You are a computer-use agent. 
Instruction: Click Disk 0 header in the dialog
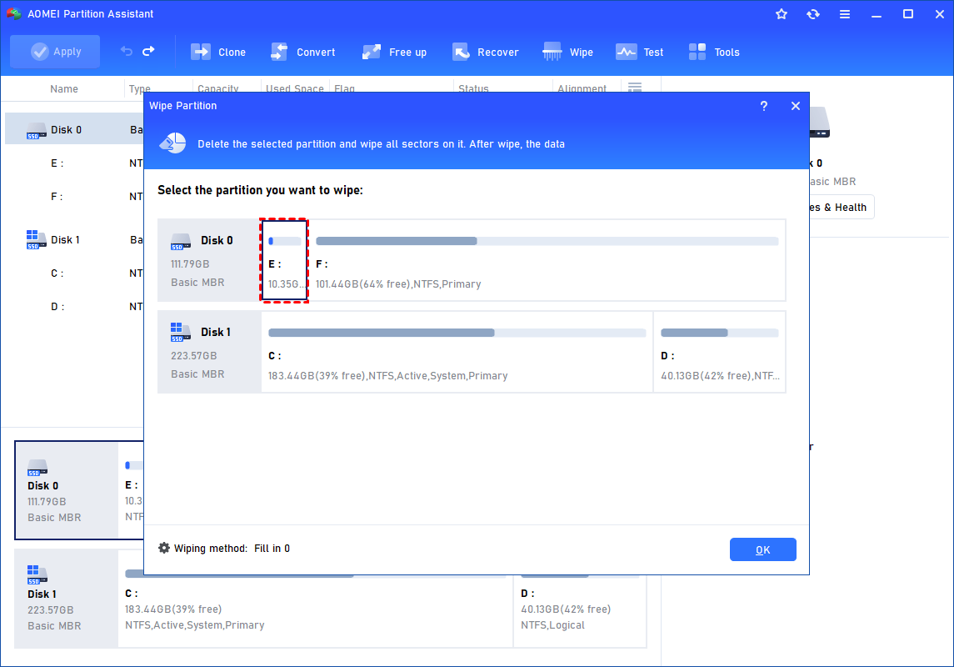point(209,260)
